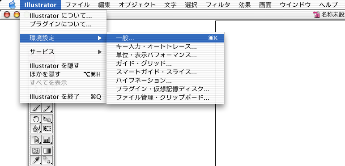Click the red close window button
Viewport: 345px width, 166px height.
[7, 15]
